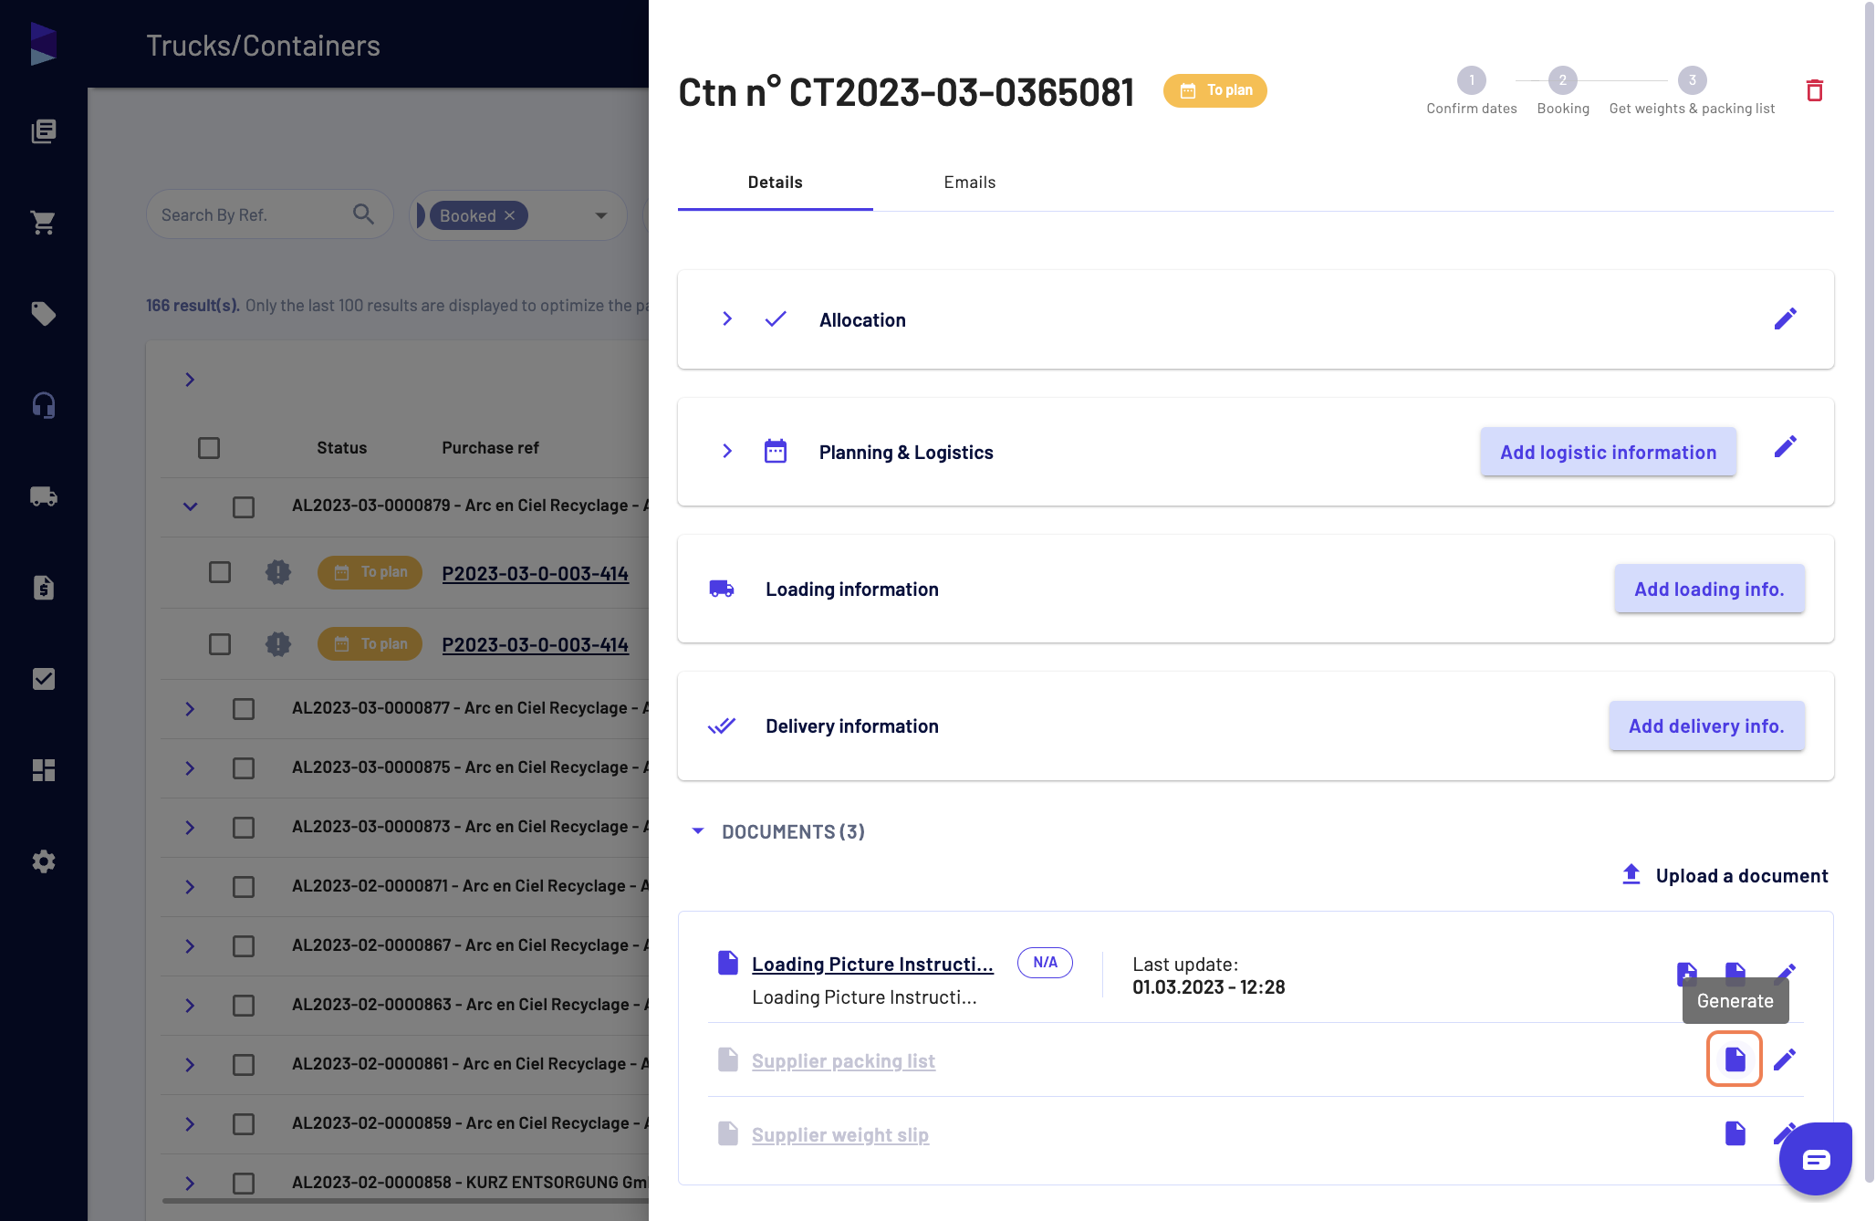Open the shopping cart sidebar icon
The image size is (1876, 1221).
[x=43, y=223]
